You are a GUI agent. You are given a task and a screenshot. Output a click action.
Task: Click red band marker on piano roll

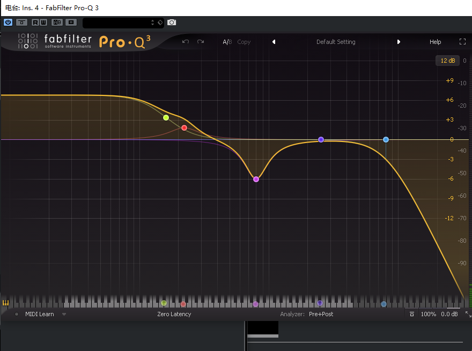click(x=183, y=304)
